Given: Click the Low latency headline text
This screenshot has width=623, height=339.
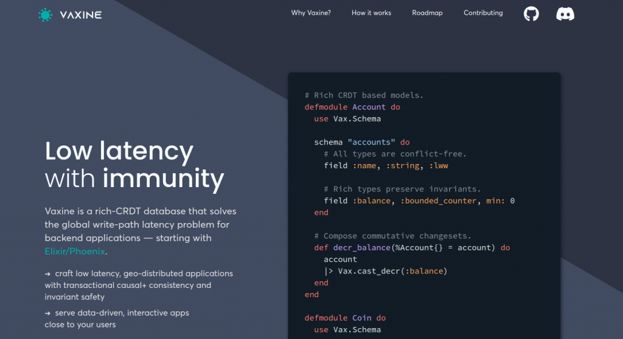Looking at the screenshot, I should (x=119, y=151).
